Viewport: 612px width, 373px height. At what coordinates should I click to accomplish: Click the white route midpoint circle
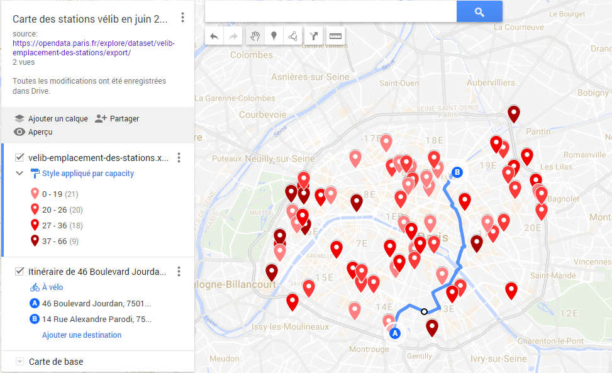(x=425, y=311)
